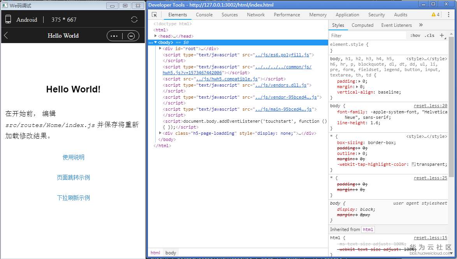Open the Application tab
457x259 pixels.
pyautogui.click(x=347, y=14)
